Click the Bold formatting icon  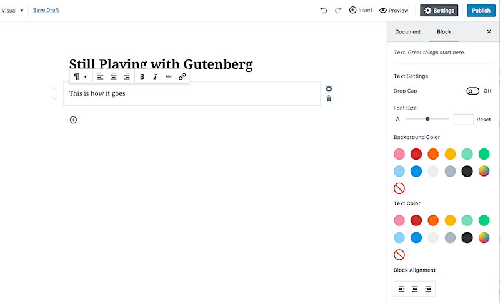click(x=142, y=76)
